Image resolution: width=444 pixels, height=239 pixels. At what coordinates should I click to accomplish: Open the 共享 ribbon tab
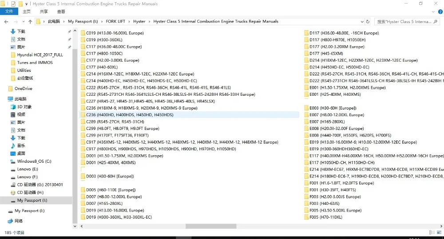[x=44, y=12]
